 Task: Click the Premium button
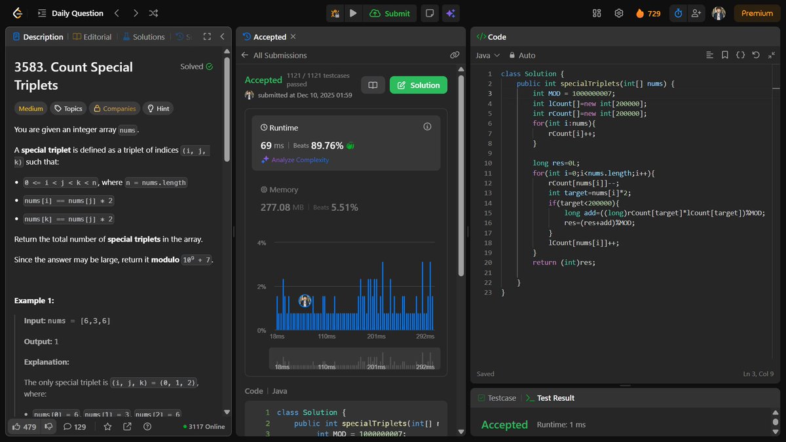point(757,13)
